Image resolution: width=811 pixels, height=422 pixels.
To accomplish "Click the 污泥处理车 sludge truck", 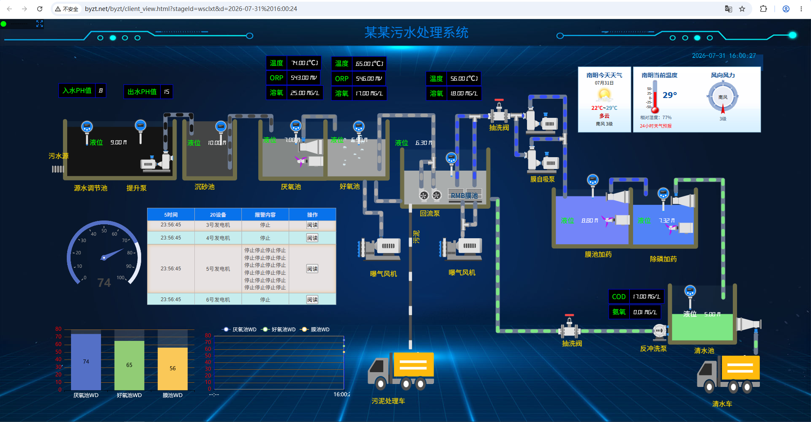I will [x=401, y=370].
